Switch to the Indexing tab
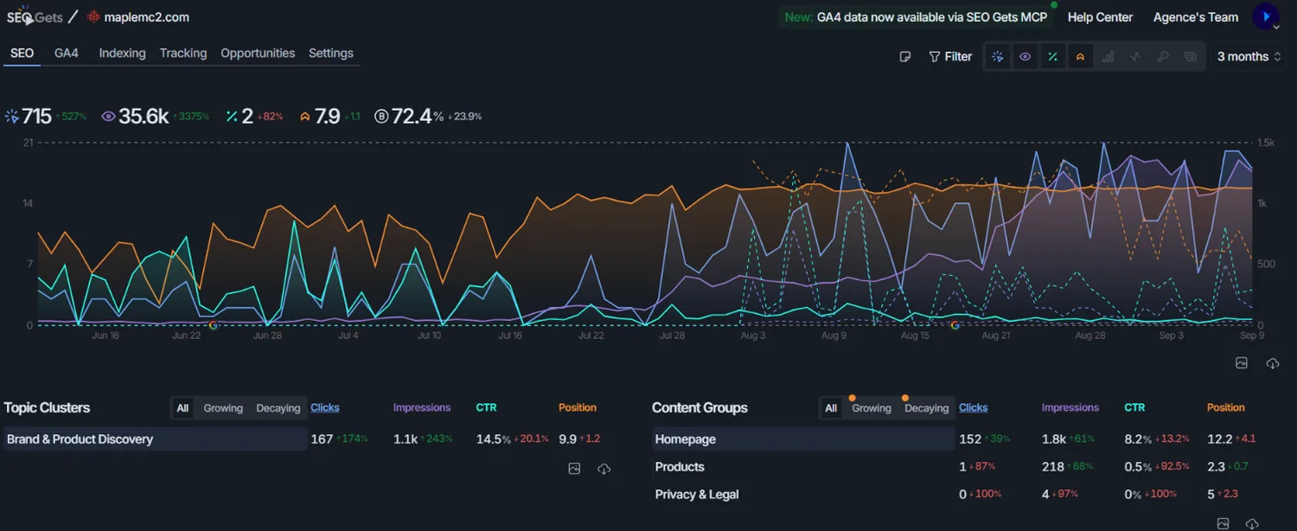This screenshot has height=531, width=1297. point(122,53)
